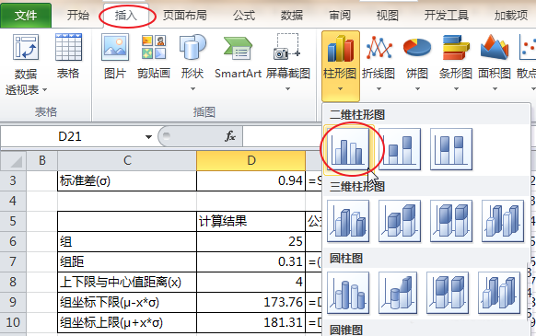Image resolution: width=536 pixels, height=336 pixels.
Task: Choose the 3D column chart type
Action: (503, 221)
